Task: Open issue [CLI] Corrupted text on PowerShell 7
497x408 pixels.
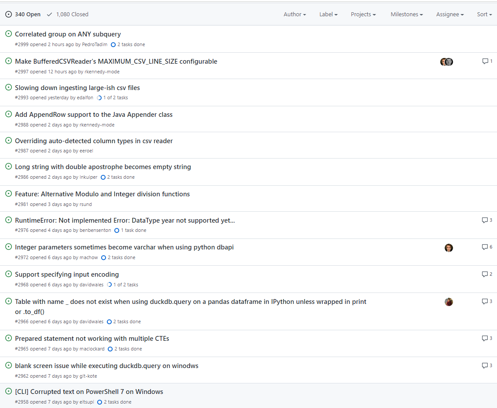Action: point(89,392)
